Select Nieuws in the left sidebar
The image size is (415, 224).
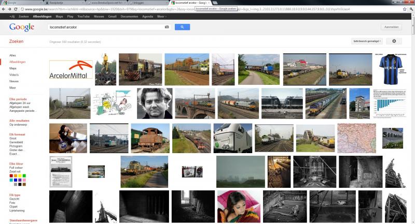14,81
